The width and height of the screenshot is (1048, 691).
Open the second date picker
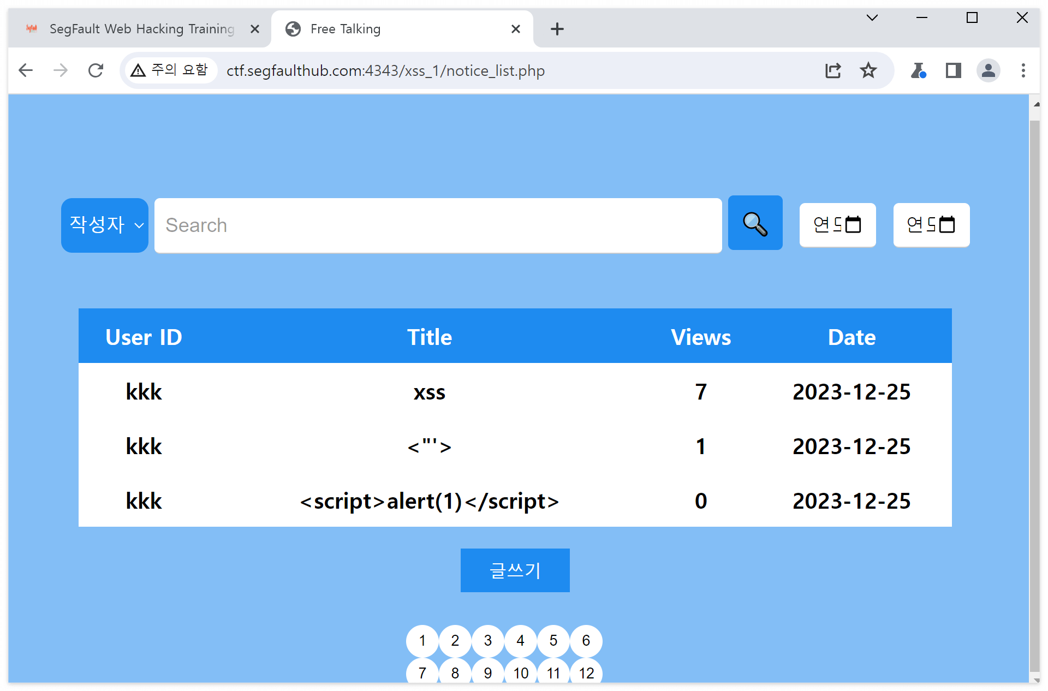tap(931, 225)
